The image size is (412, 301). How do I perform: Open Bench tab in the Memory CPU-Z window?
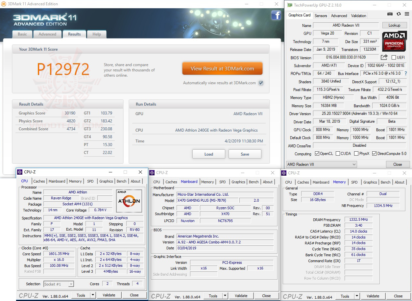pyautogui.click(x=386, y=182)
